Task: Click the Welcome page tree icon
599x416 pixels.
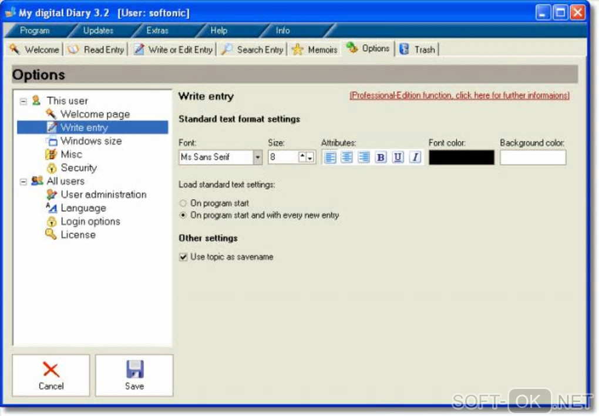Action: [51, 114]
